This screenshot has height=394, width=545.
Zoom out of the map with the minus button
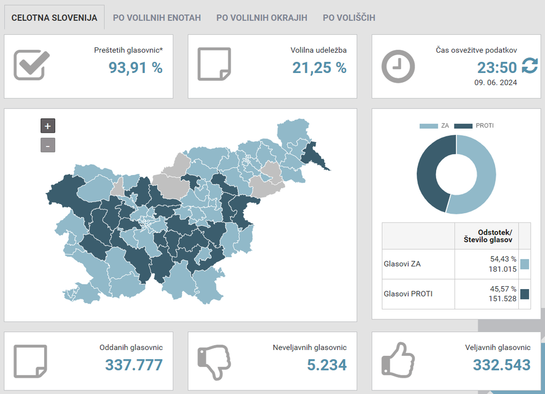tap(48, 145)
